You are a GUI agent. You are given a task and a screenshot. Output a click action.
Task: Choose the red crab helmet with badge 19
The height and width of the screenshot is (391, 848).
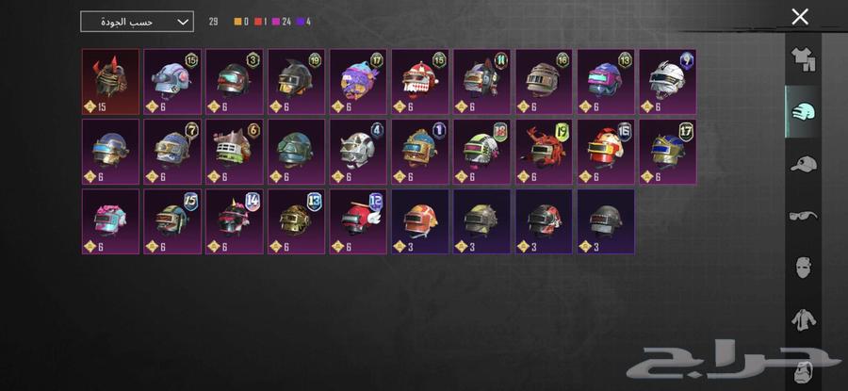tap(544, 152)
